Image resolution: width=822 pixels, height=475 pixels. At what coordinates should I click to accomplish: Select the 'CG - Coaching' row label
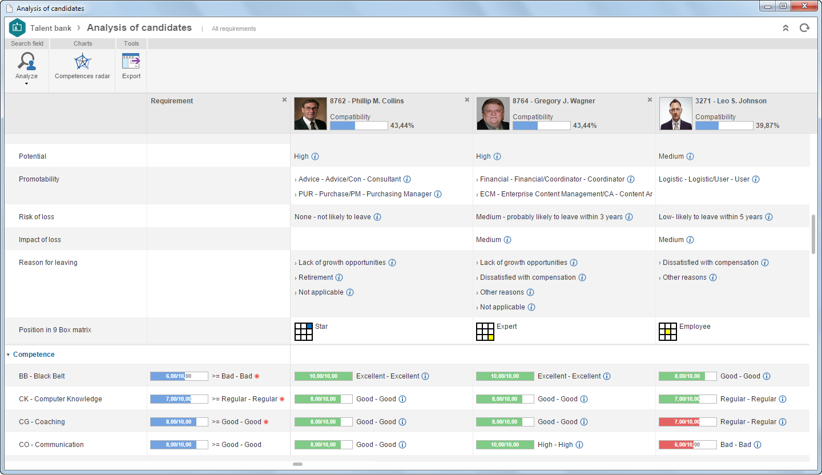coord(42,422)
